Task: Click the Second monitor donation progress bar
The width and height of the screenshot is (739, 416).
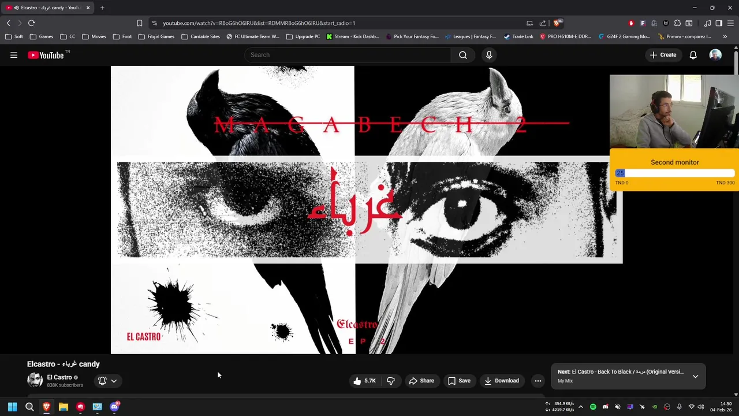Action: (x=675, y=173)
